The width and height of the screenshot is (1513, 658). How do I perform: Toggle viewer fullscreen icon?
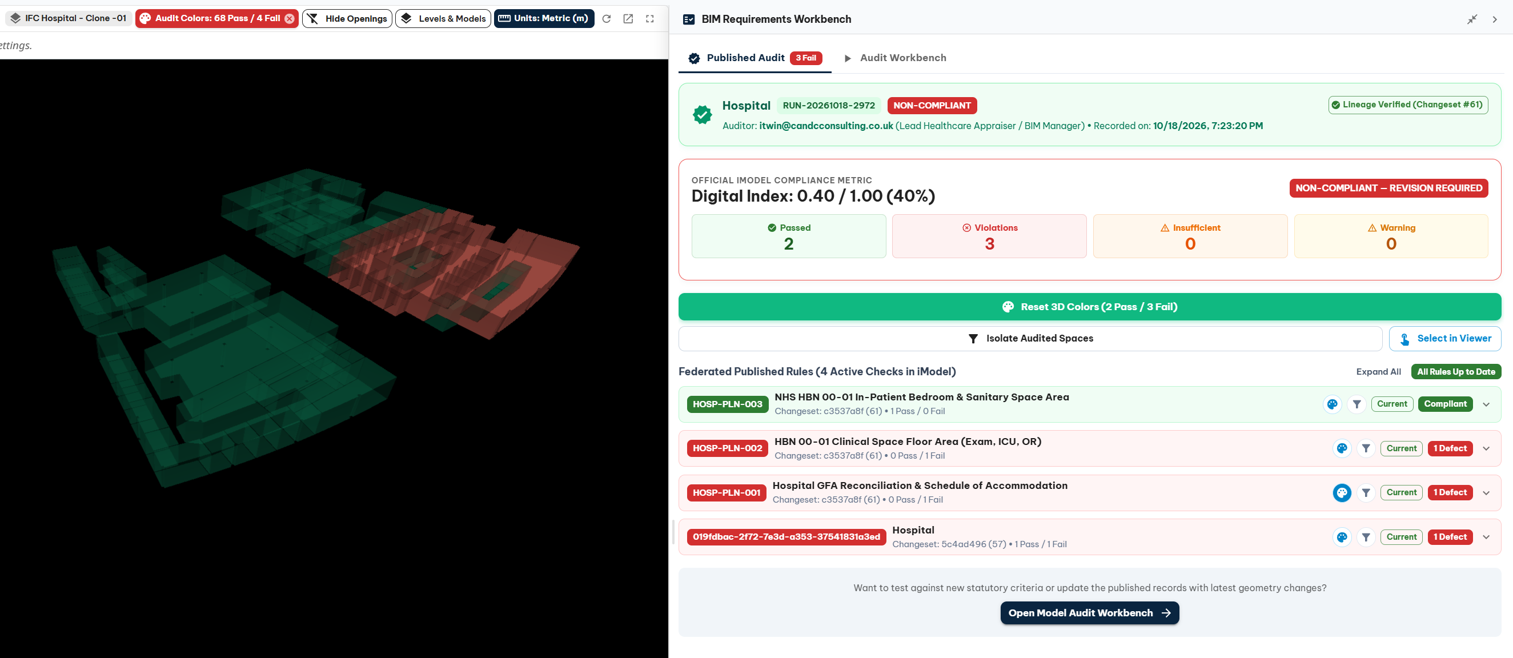click(649, 19)
